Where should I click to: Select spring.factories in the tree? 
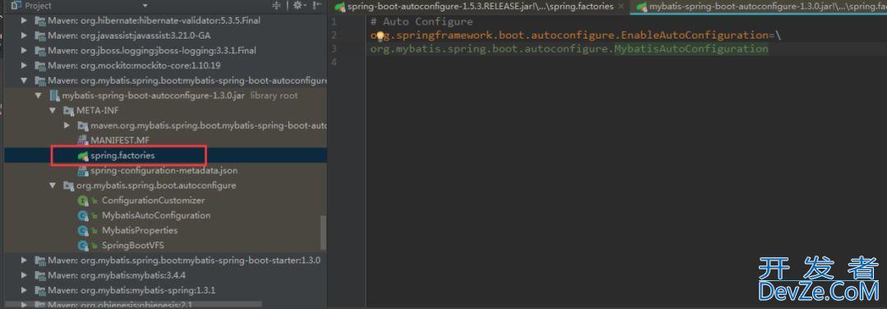pos(122,155)
